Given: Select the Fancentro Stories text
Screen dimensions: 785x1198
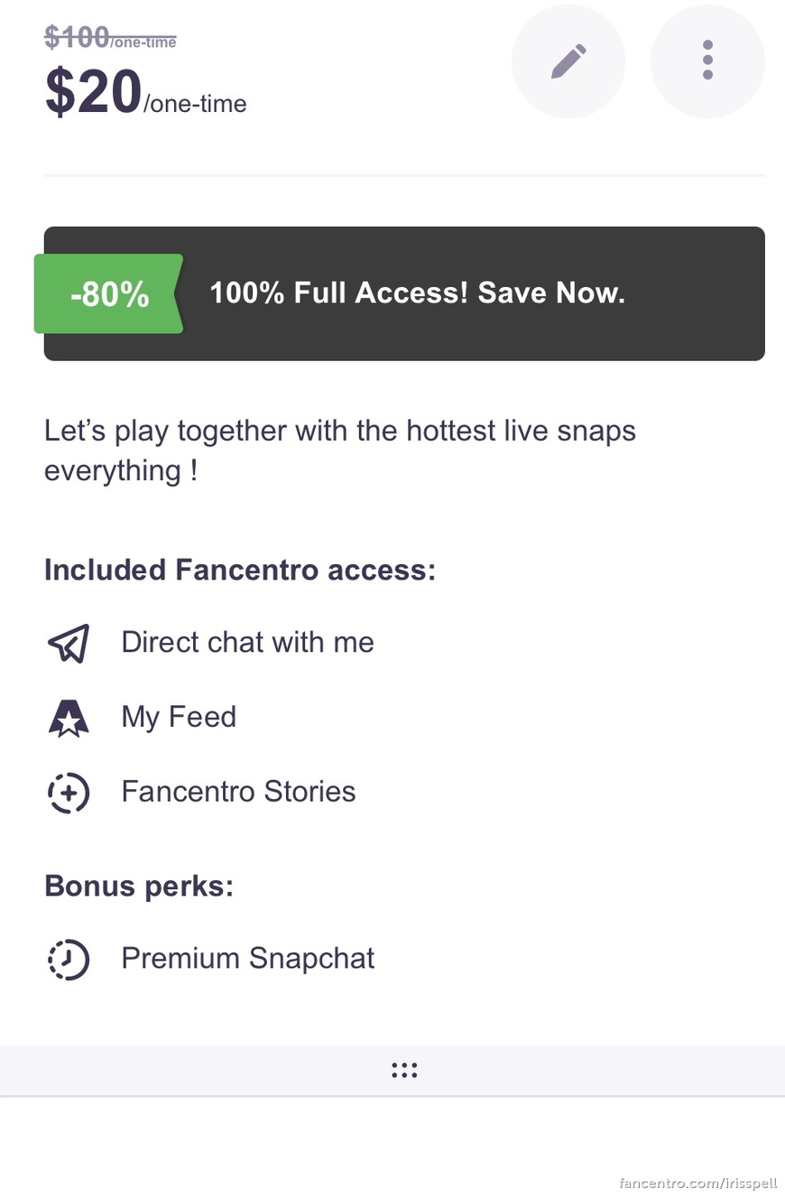Looking at the screenshot, I should (x=239, y=792).
